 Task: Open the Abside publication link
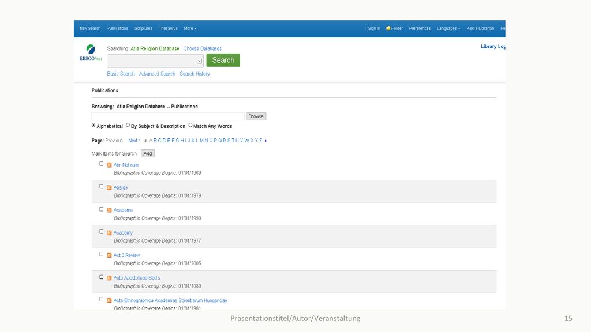[x=120, y=187]
